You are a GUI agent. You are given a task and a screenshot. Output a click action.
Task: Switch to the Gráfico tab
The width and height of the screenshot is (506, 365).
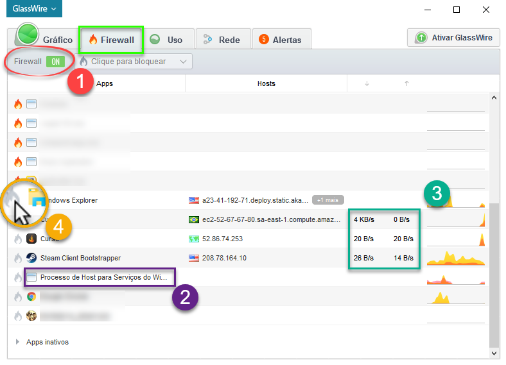tap(44, 38)
